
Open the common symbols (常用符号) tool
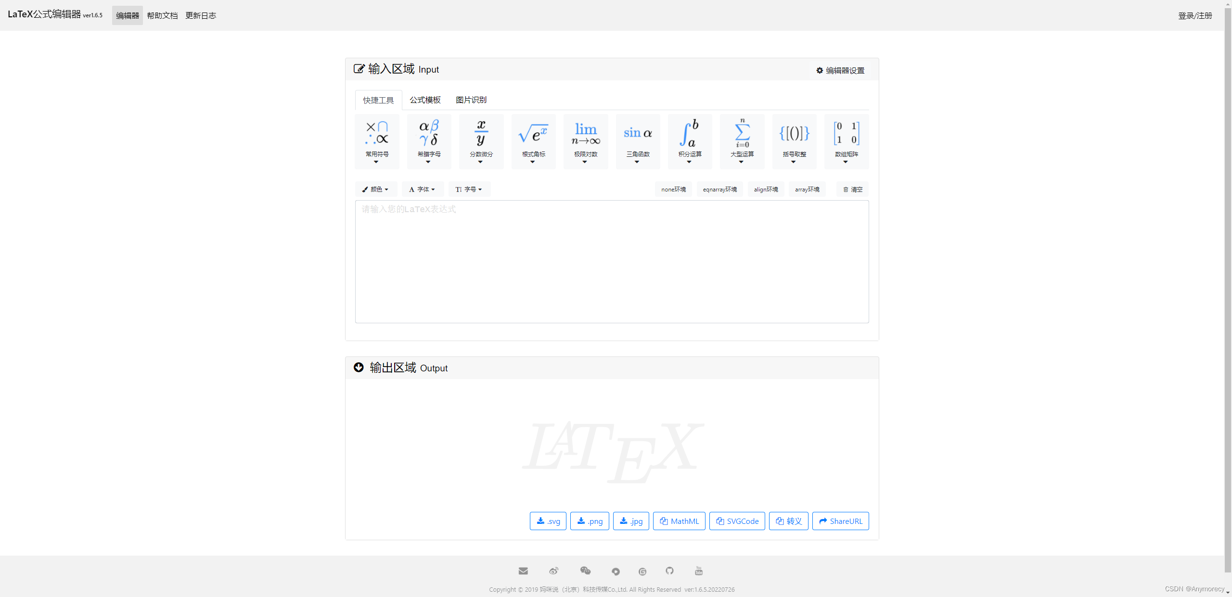[x=377, y=141]
